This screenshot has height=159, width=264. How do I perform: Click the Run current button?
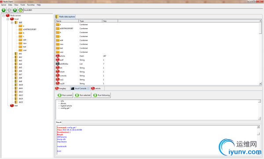pos(65,95)
